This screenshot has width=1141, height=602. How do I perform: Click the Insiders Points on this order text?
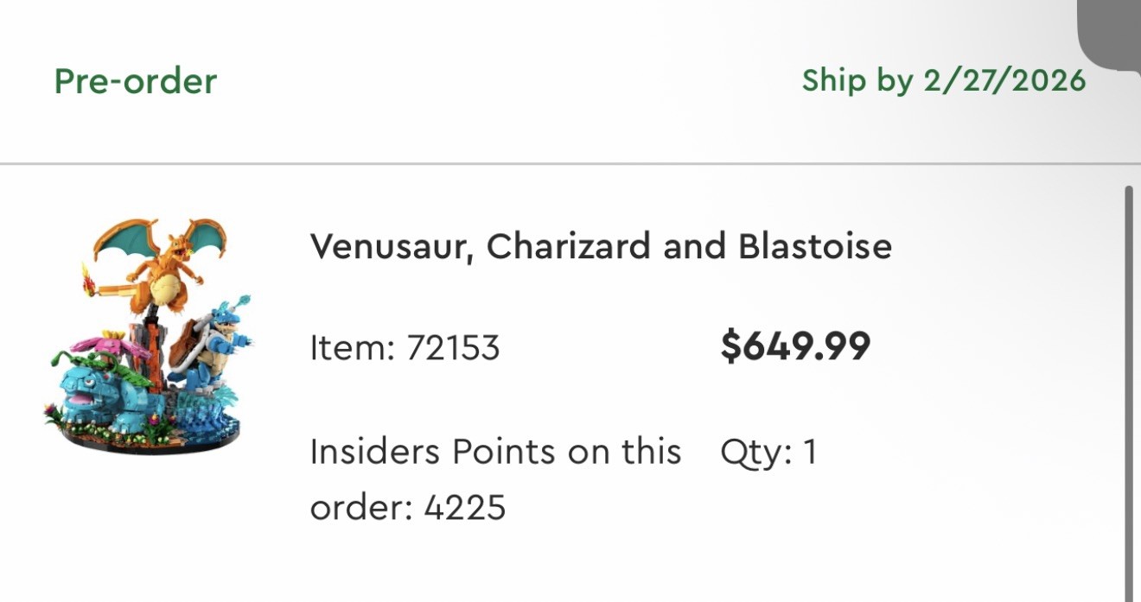pos(495,479)
